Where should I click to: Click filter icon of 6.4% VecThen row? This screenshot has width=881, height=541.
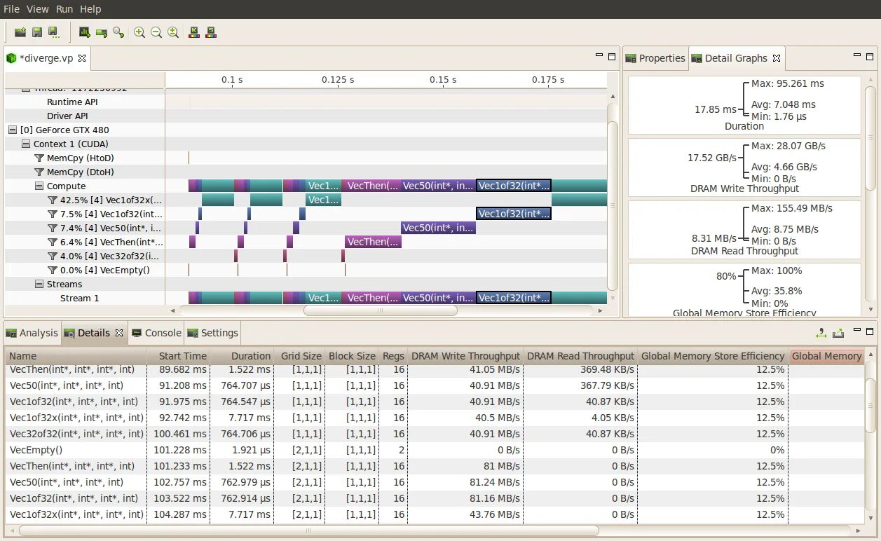(x=53, y=242)
